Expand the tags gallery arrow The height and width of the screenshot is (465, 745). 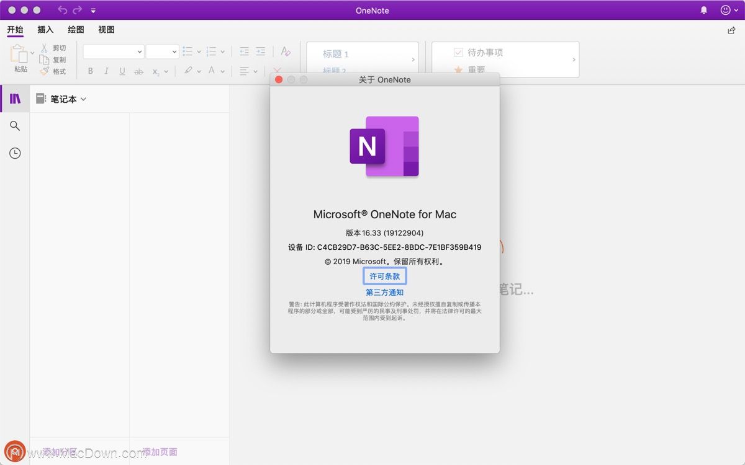point(574,60)
